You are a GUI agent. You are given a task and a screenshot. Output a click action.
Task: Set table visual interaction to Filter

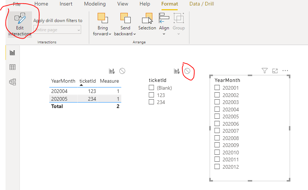(x=112, y=71)
